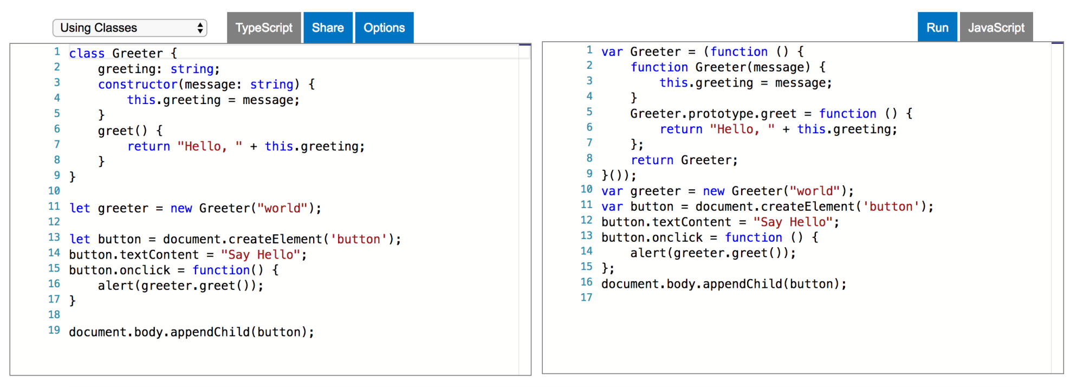Open the Using Classes example dropdown
The image size is (1083, 387).
(129, 28)
